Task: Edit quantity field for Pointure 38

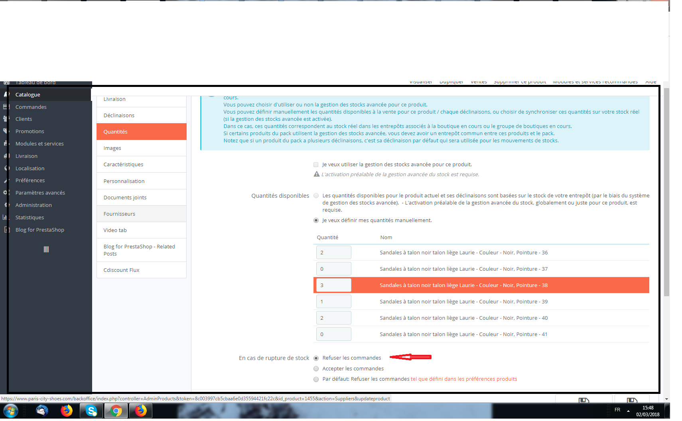Action: click(x=334, y=285)
